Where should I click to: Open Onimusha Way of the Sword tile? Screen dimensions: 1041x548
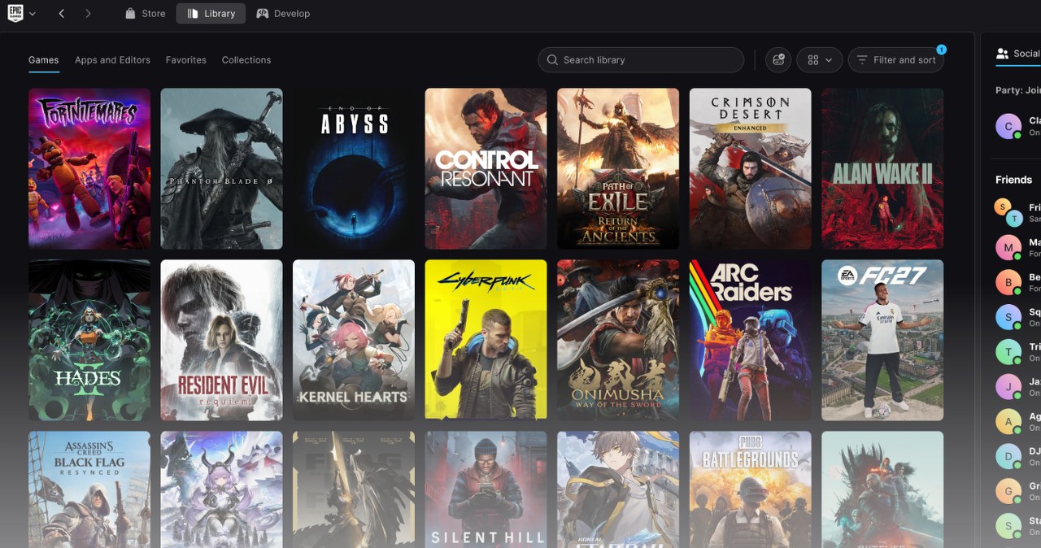(x=618, y=340)
